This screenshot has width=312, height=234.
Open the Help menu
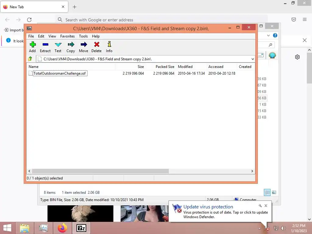[x=96, y=36]
